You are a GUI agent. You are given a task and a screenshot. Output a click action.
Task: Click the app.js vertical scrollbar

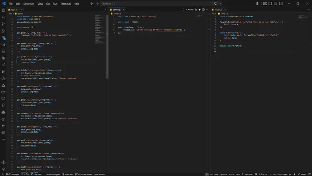pyautogui.click(x=107, y=47)
